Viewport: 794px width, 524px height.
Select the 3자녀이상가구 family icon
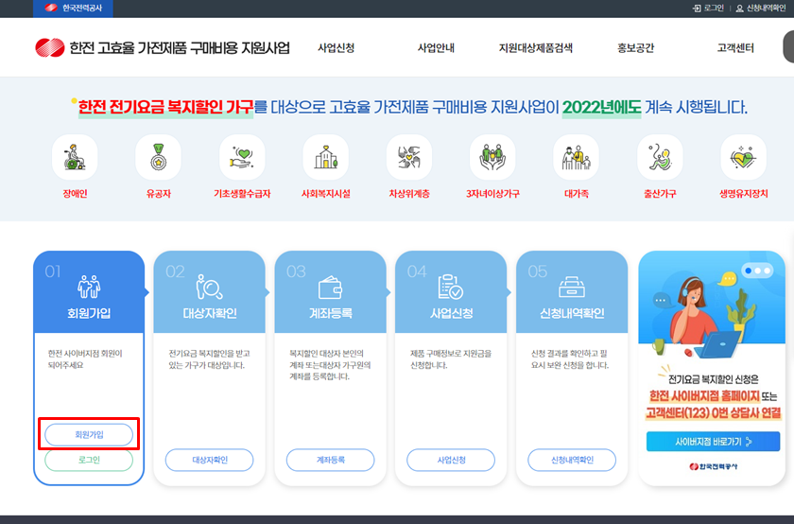(492, 157)
